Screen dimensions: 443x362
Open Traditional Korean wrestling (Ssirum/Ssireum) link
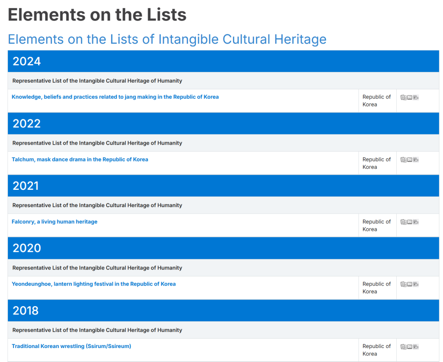coord(71,346)
